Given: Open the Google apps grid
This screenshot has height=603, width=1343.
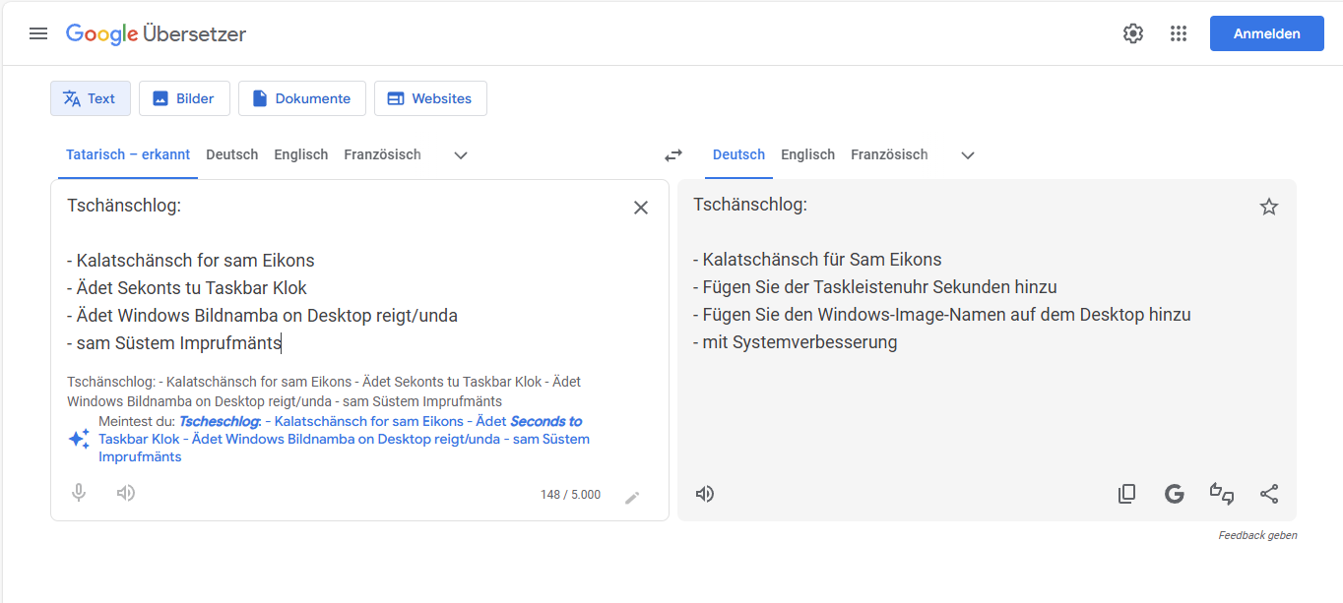Looking at the screenshot, I should tap(1179, 33).
